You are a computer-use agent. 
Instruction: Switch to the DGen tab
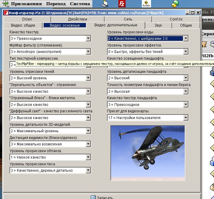point(27,19)
